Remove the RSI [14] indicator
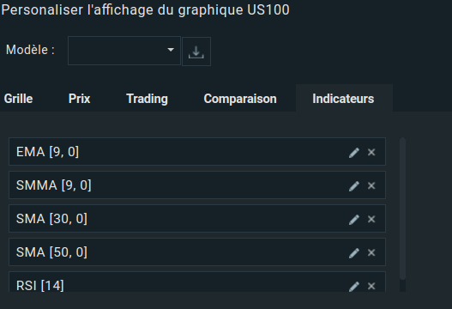The image size is (452, 309). [371, 286]
